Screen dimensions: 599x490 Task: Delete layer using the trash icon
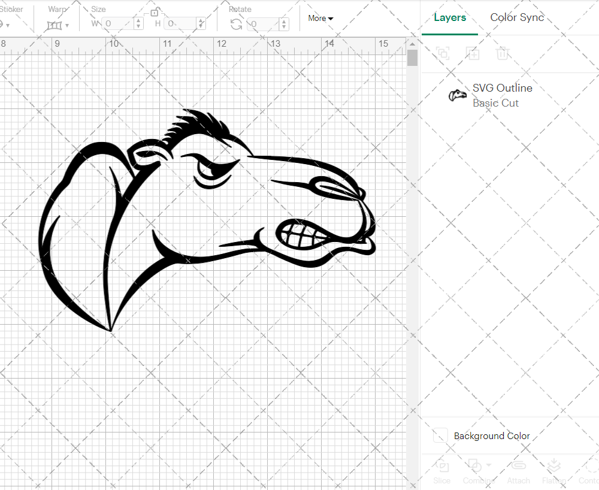[x=503, y=53]
